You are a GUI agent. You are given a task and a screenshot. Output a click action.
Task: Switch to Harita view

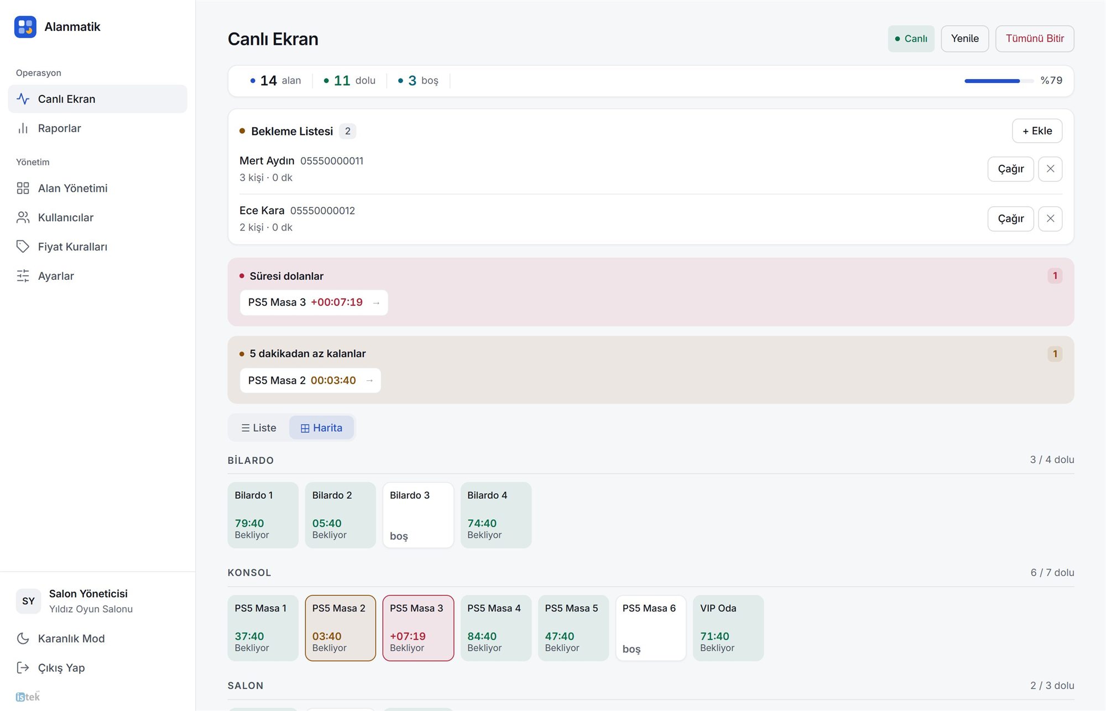(321, 428)
